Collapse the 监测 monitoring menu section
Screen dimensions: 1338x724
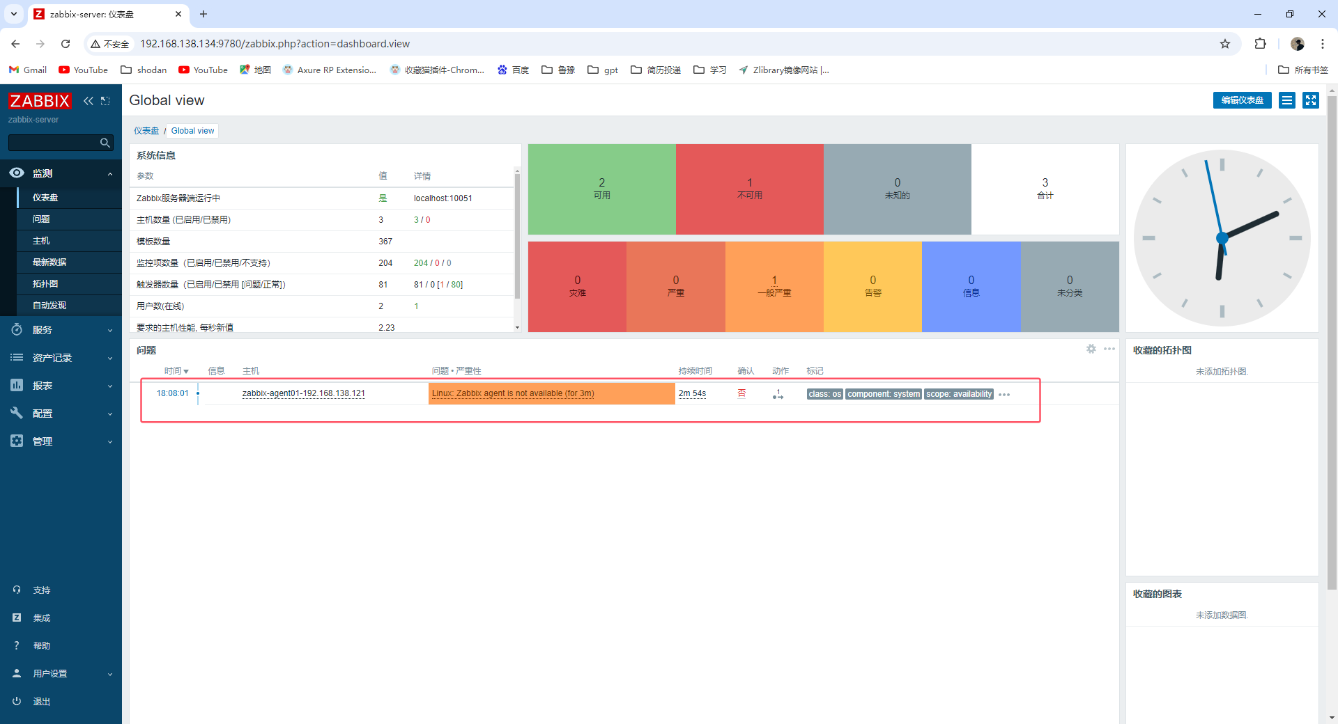[61, 173]
